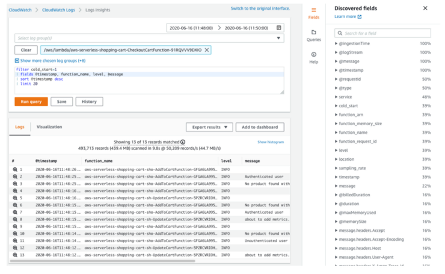Image resolution: width=445 pixels, height=274 pixels.
Task: Click Show more chosen log groups link
Action: coord(53,61)
